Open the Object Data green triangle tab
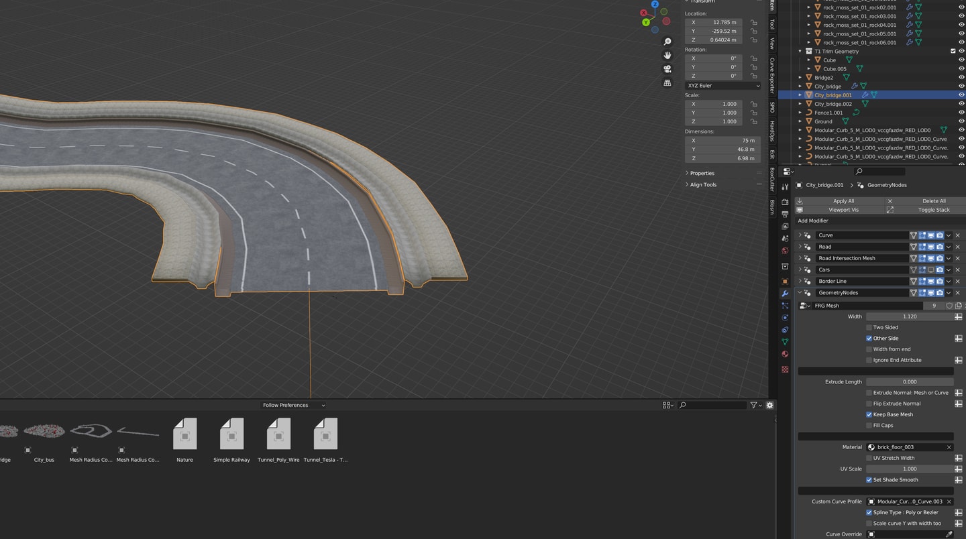This screenshot has width=966, height=539. (785, 342)
